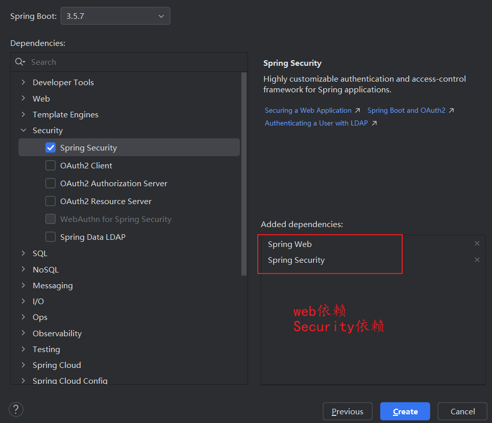Open Spring Boot and OAuth2 guide link

pos(406,110)
